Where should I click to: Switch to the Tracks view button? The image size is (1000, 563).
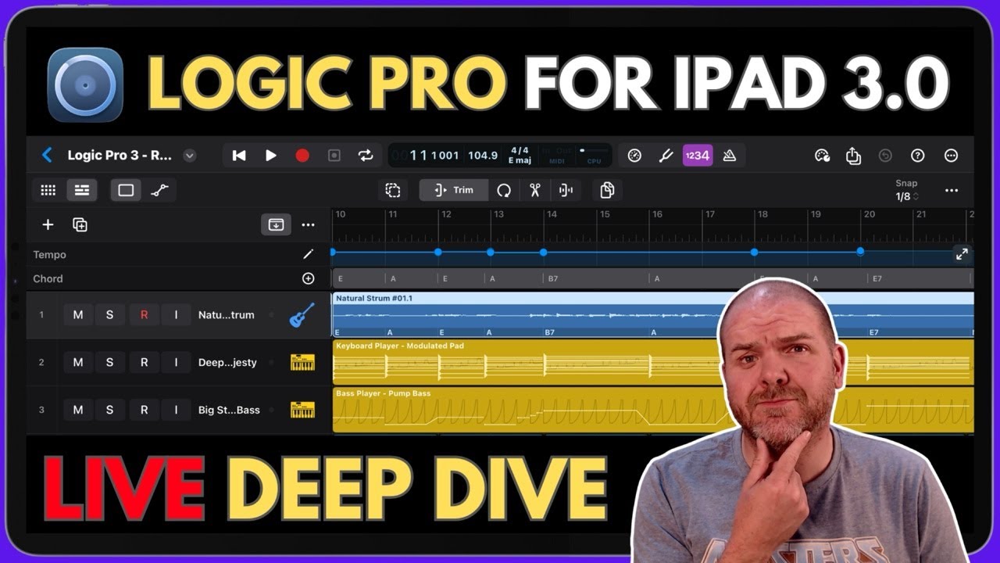pos(81,190)
